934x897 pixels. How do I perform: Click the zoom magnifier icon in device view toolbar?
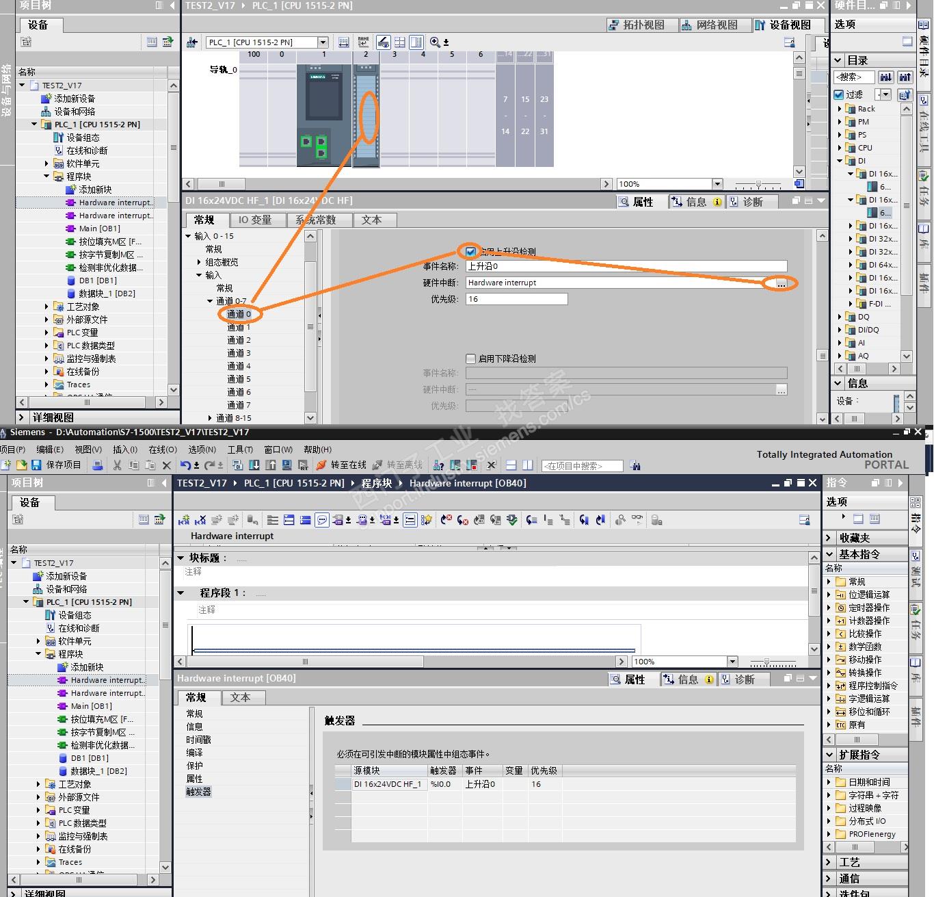pyautogui.click(x=435, y=42)
